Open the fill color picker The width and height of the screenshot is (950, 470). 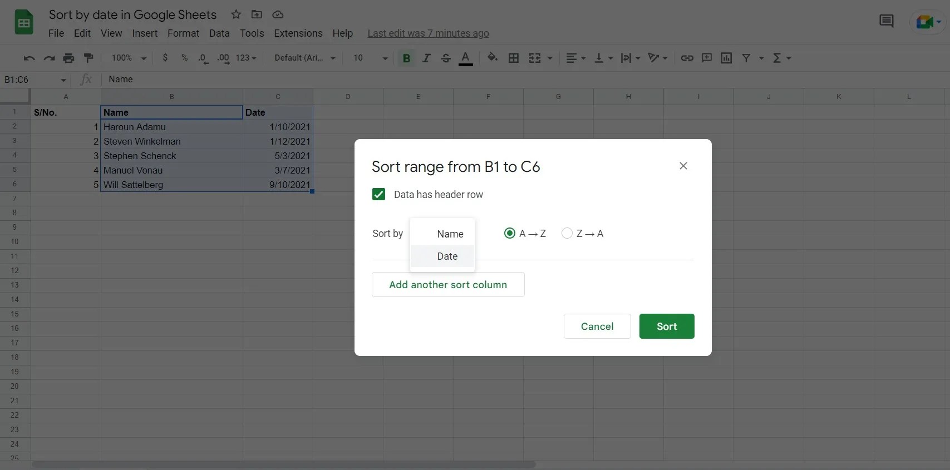(493, 57)
